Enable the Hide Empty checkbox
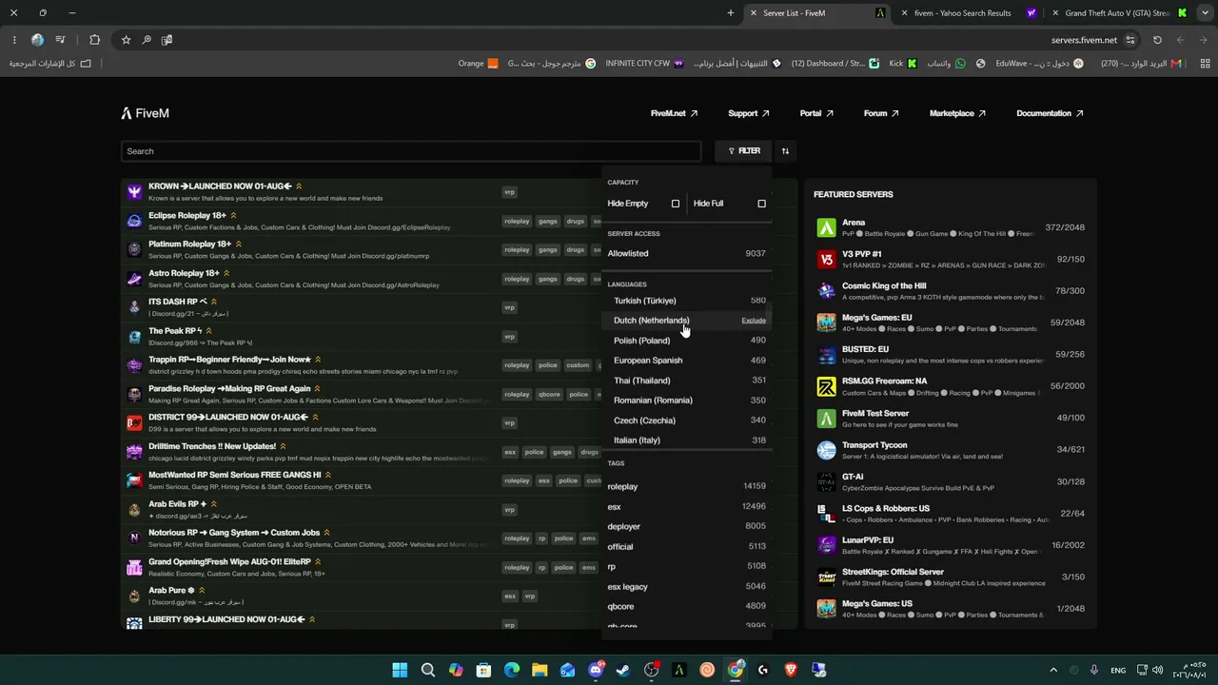 tap(676, 204)
